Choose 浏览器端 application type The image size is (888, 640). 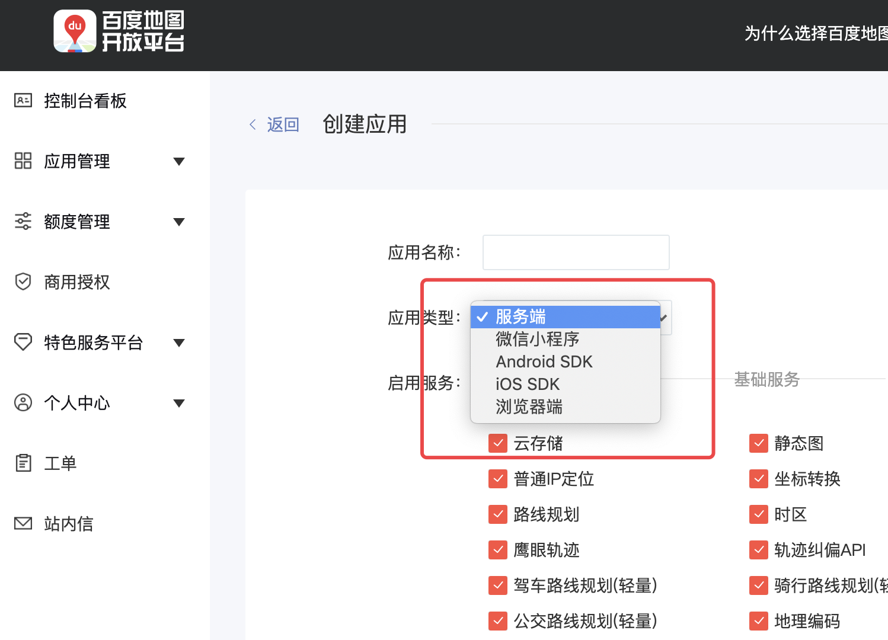[566, 407]
